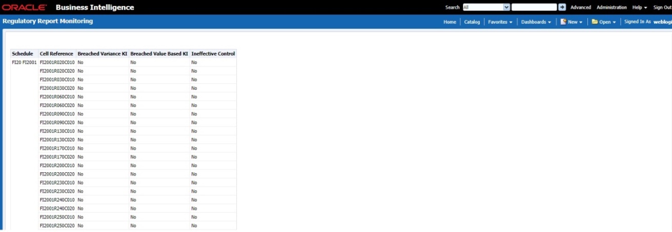Click the search go arrow button
The width and height of the screenshot is (672, 232).
click(x=562, y=7)
